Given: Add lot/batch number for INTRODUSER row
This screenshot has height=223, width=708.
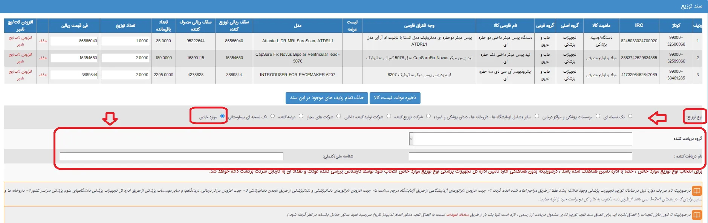Looking at the screenshot, I should tap(20, 75).
